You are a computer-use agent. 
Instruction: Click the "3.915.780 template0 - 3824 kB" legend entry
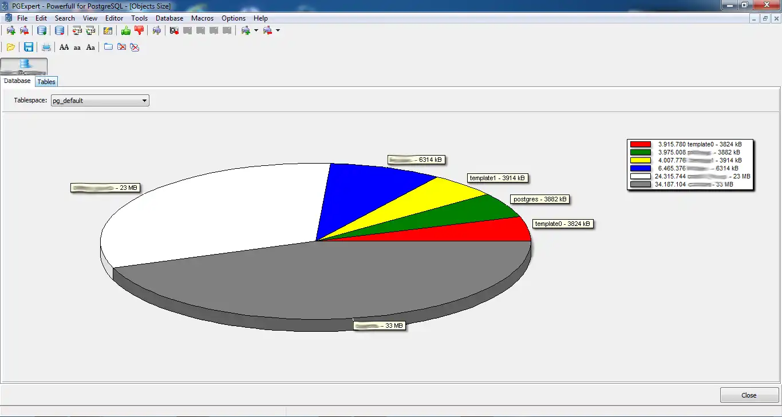click(x=700, y=144)
